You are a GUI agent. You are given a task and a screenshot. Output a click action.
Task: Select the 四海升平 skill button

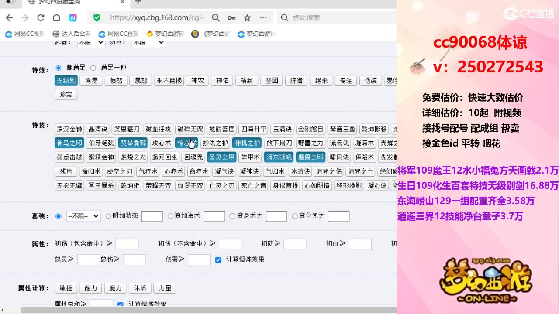[x=253, y=129]
